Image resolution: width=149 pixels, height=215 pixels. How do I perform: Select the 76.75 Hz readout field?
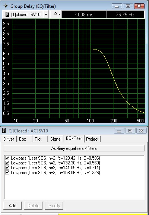tap(125, 15)
